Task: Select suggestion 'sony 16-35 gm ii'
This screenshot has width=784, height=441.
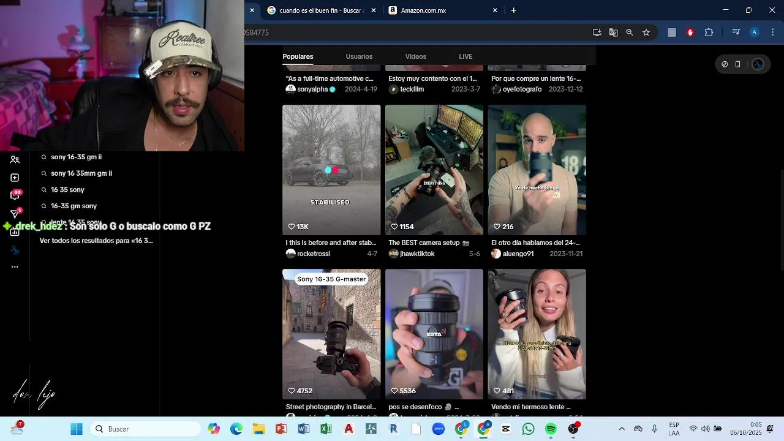Action: click(77, 157)
